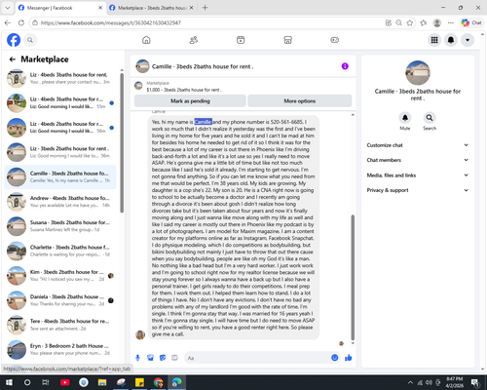487x390 pixels.
Task: Choose a sticker icon in composer
Action: pyautogui.click(x=163, y=358)
